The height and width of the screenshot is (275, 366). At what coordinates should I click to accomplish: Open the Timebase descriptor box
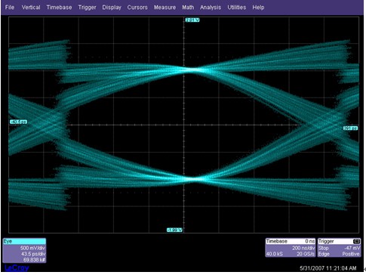(291, 248)
